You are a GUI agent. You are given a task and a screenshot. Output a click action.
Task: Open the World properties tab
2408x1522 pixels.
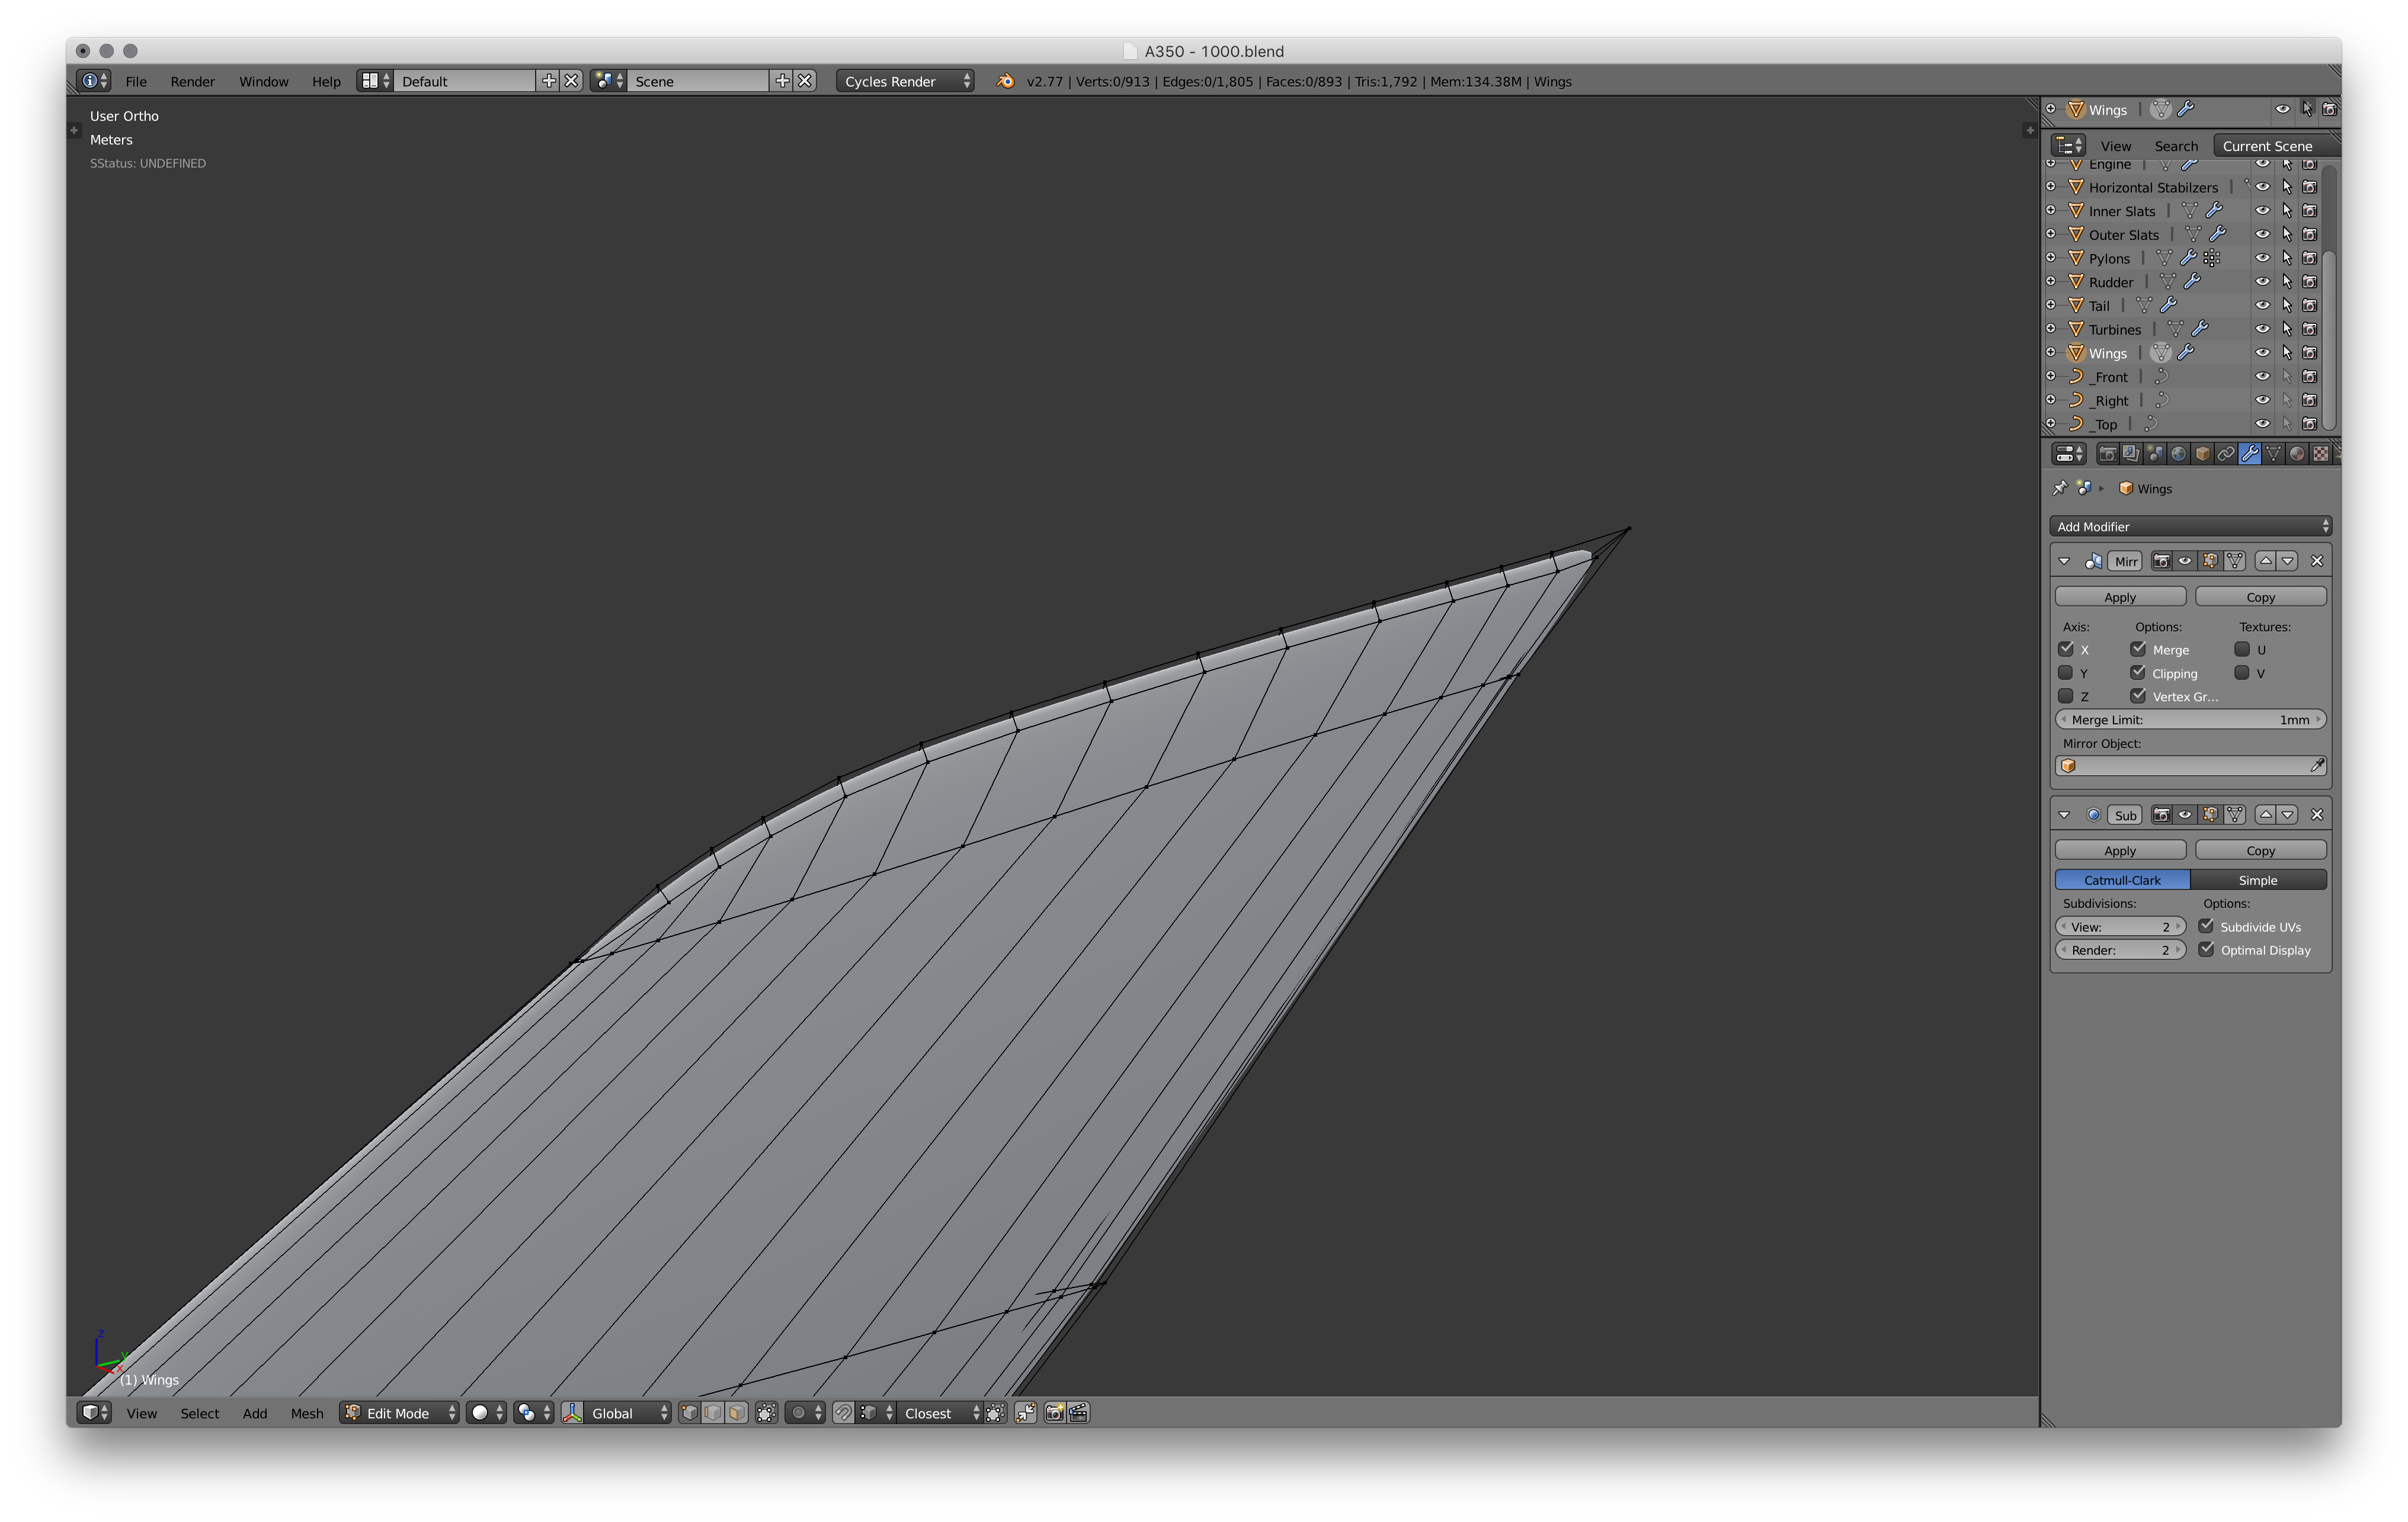click(2178, 454)
